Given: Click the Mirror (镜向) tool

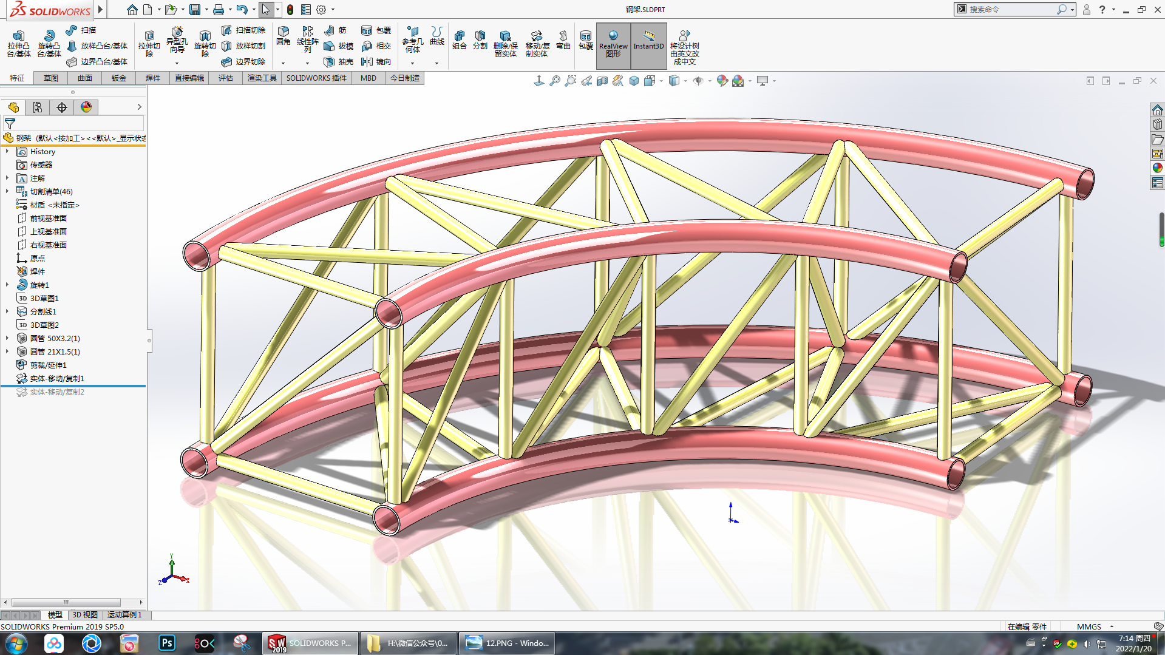Looking at the screenshot, I should (376, 62).
